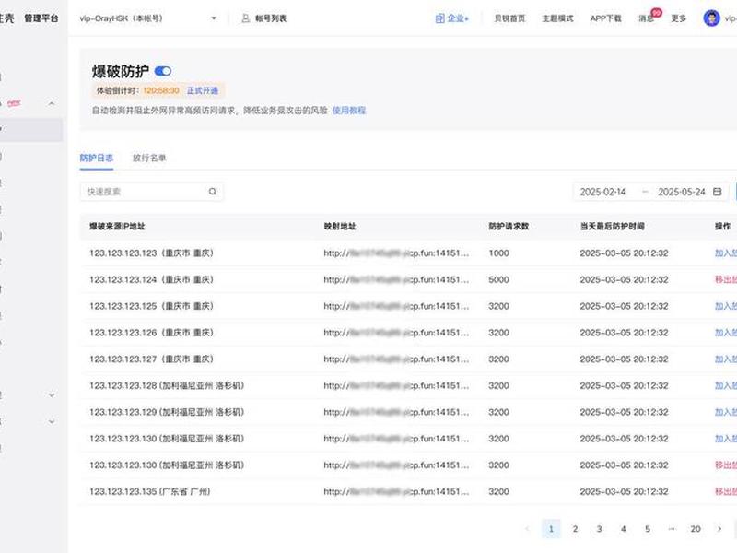The height and width of the screenshot is (553, 737).
Task: Click the user avatar icon
Action: [x=711, y=18]
